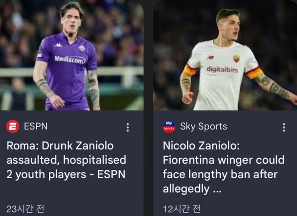Click the Mediacom sponsor text on the purple jersey

pyautogui.click(x=70, y=60)
